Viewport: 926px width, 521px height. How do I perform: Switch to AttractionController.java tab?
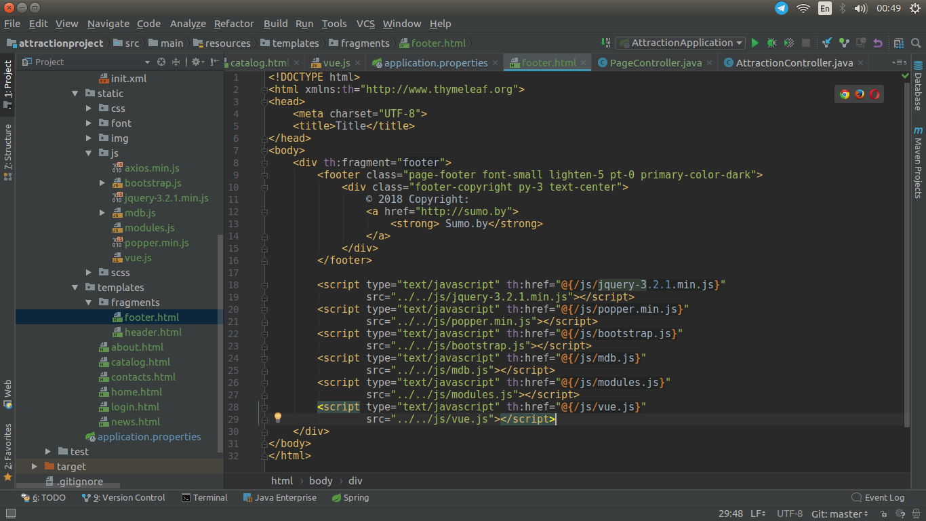(794, 62)
